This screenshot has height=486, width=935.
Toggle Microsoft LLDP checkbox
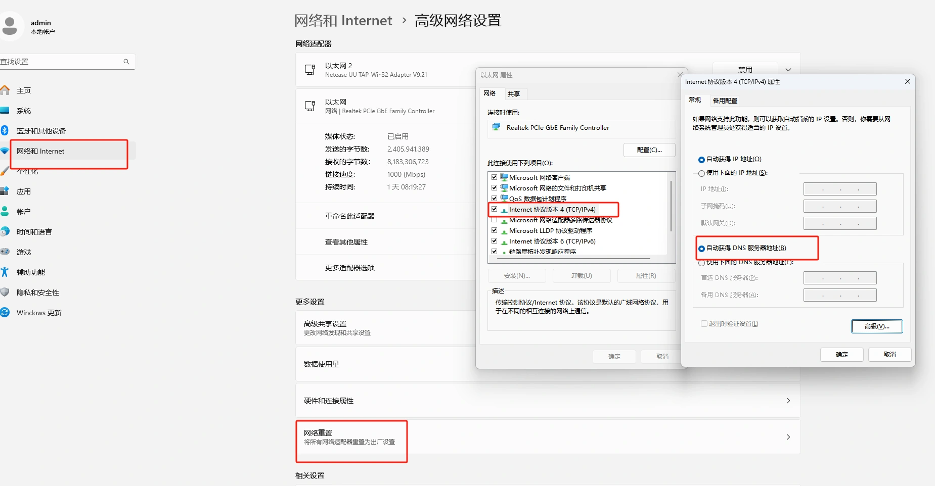(x=495, y=230)
